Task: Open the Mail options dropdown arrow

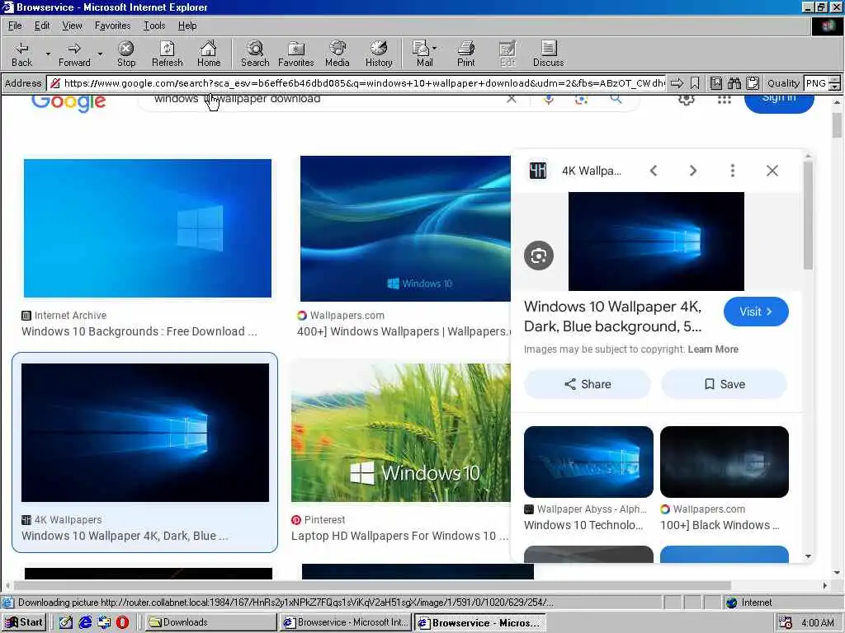Action: point(434,49)
